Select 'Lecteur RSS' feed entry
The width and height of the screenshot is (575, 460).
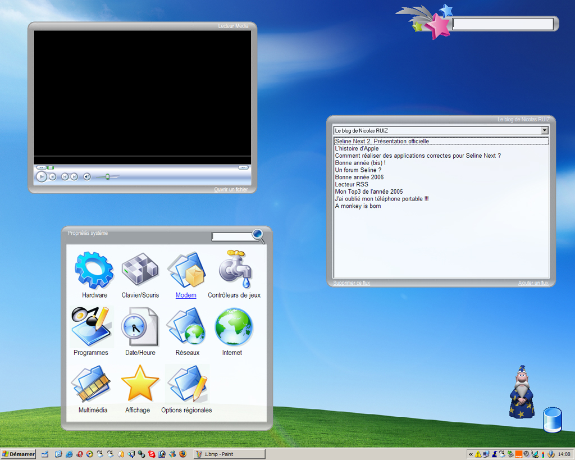tap(352, 185)
